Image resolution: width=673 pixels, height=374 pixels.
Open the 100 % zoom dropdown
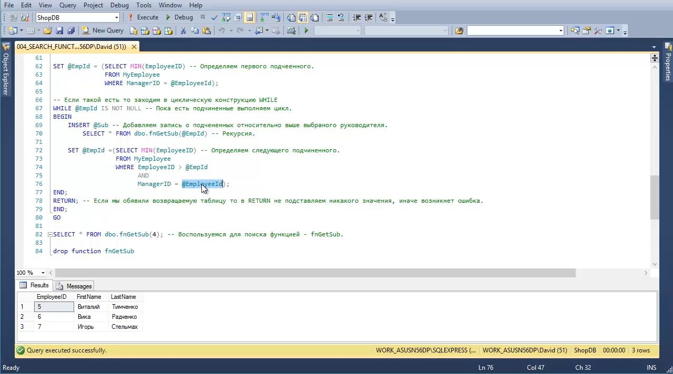pos(43,273)
